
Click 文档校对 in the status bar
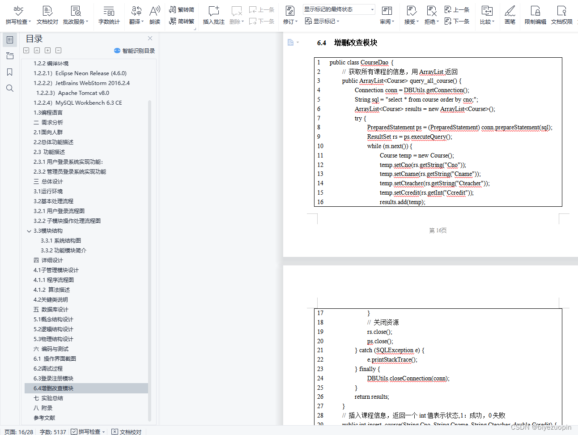[x=127, y=432]
